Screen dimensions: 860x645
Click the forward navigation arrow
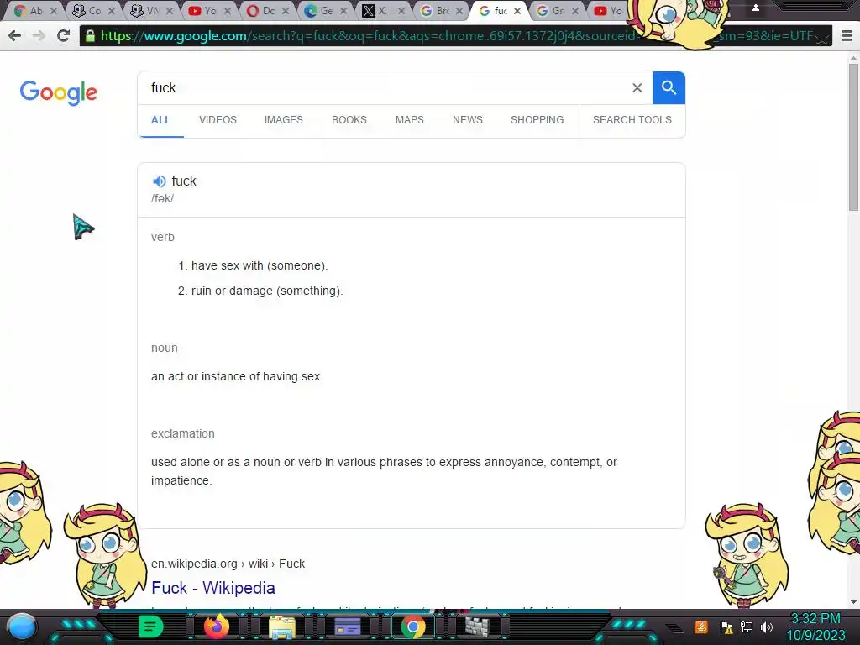coord(39,36)
